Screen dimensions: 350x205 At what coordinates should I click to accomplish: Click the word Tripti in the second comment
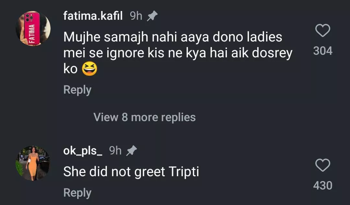[x=184, y=172]
